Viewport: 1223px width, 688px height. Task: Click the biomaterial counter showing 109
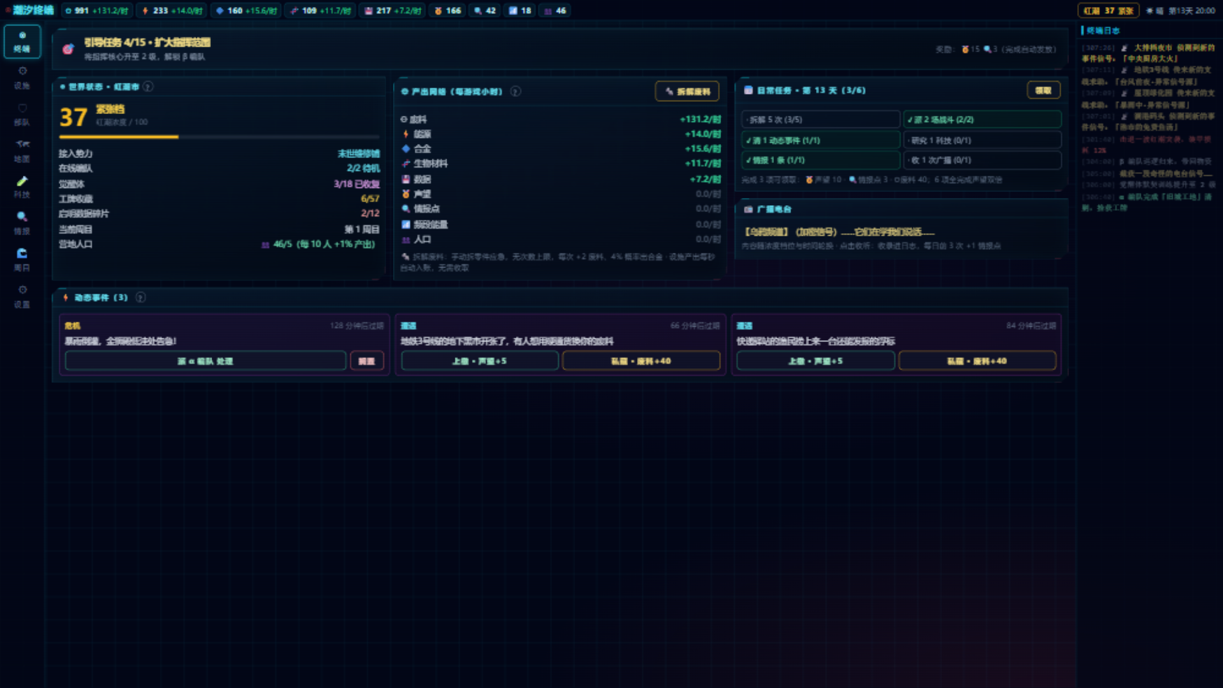321,11
